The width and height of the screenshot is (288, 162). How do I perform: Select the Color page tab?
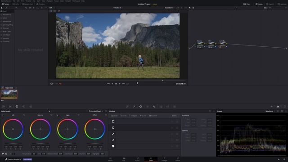(x=151, y=159)
